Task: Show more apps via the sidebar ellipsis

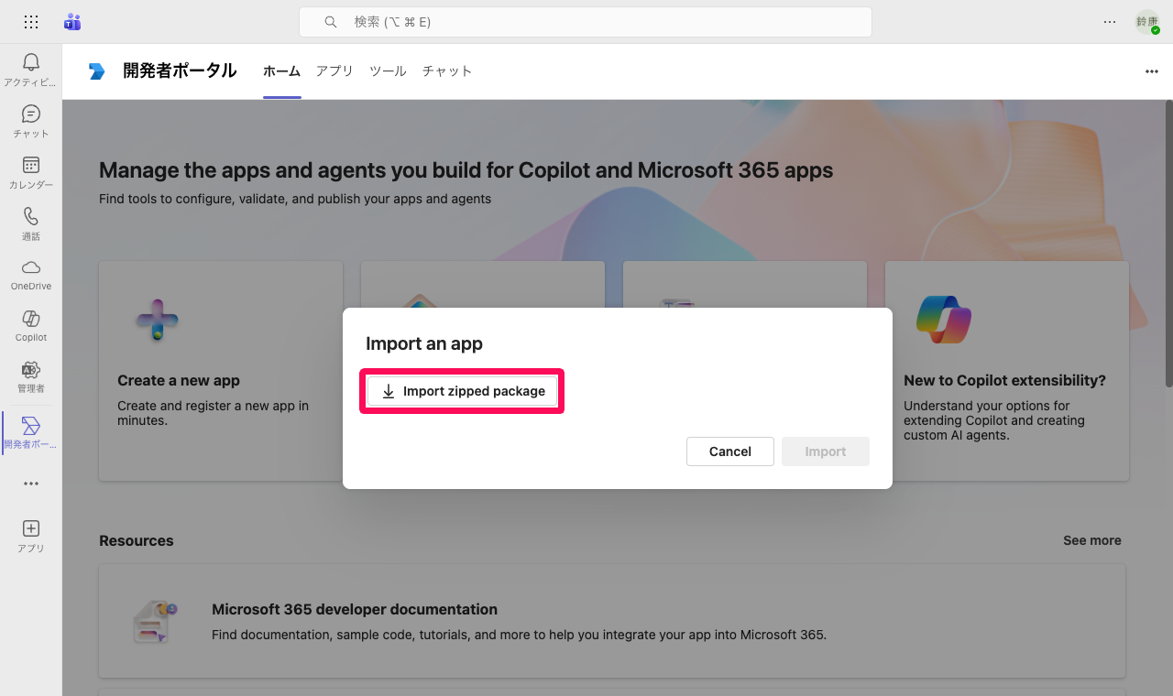Action: [31, 484]
